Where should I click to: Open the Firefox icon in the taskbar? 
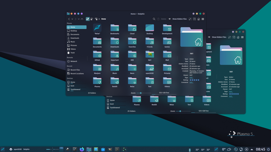(82, 149)
